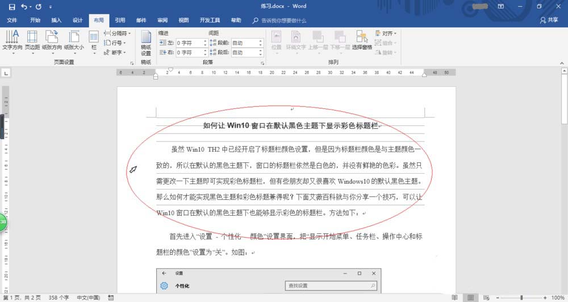The width and height of the screenshot is (568, 302).
Task: Click the page count 第1页,共2页
Action: point(22,297)
